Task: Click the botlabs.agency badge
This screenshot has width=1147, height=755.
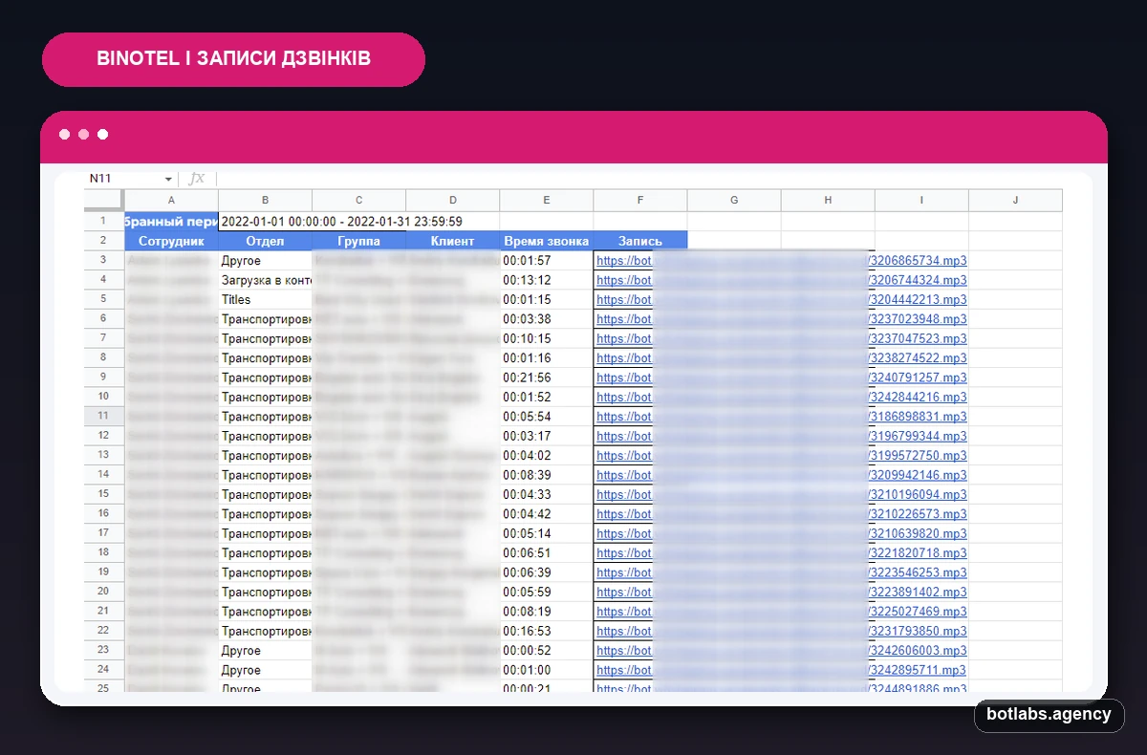Action: pyautogui.click(x=1049, y=715)
